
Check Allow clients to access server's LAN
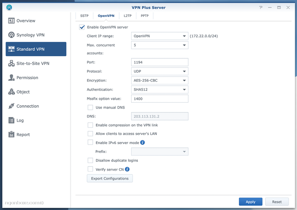(x=90, y=134)
